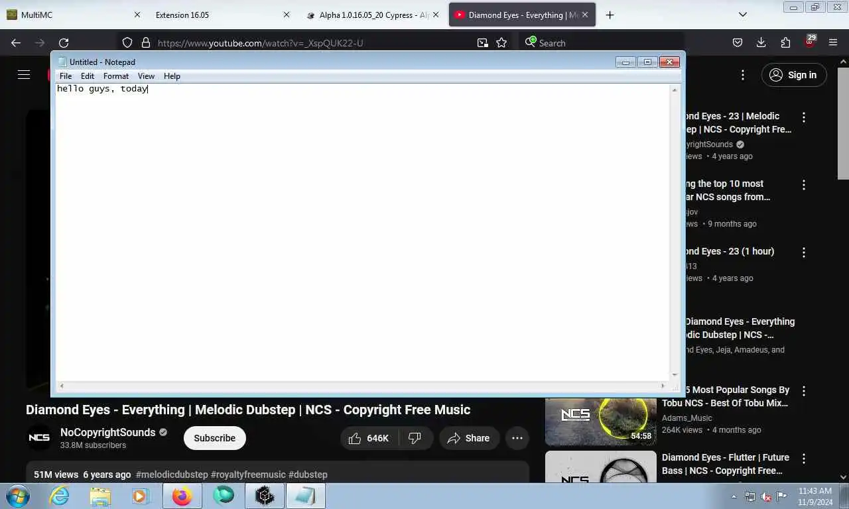Close the MultiMC tab
849x509 pixels.
pos(137,15)
